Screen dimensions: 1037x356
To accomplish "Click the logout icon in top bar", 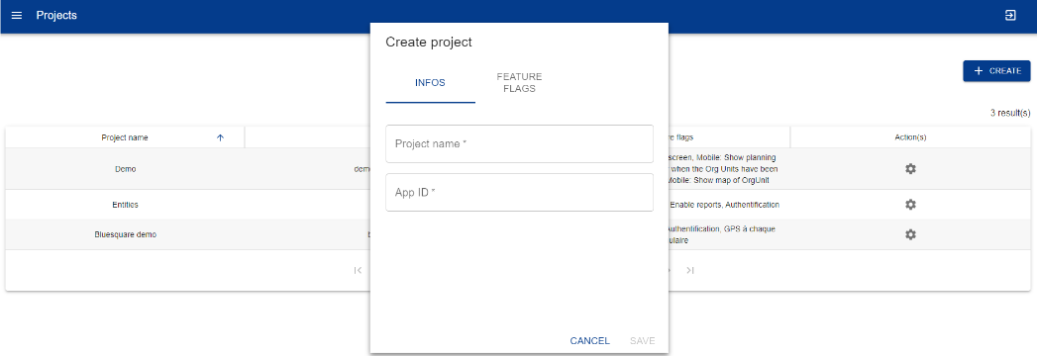I will 1010,15.
